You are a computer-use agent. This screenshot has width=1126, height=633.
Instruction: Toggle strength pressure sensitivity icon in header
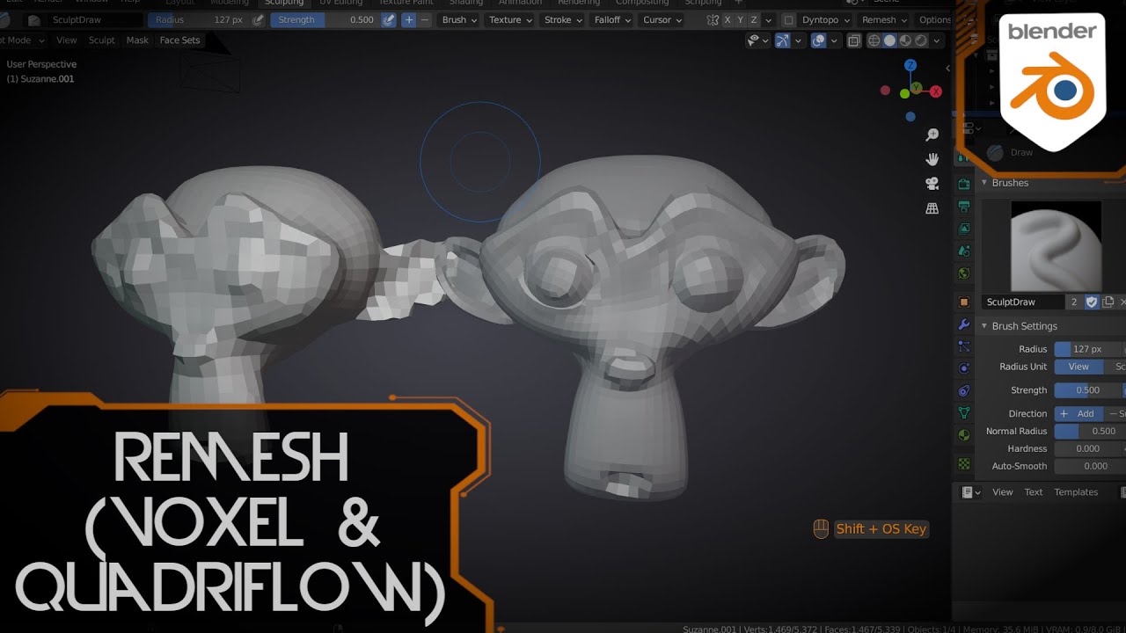click(389, 19)
